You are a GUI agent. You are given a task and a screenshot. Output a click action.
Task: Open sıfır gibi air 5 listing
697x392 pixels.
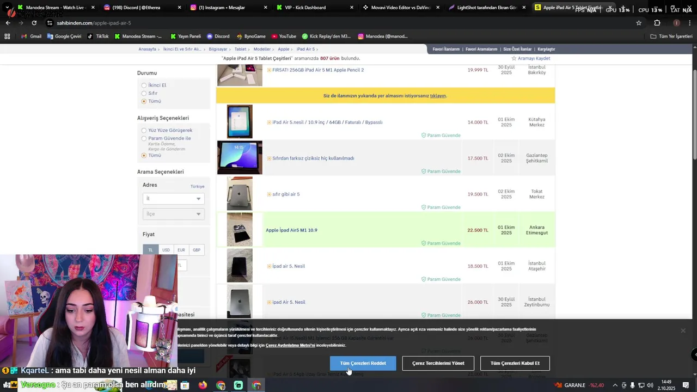tap(286, 194)
